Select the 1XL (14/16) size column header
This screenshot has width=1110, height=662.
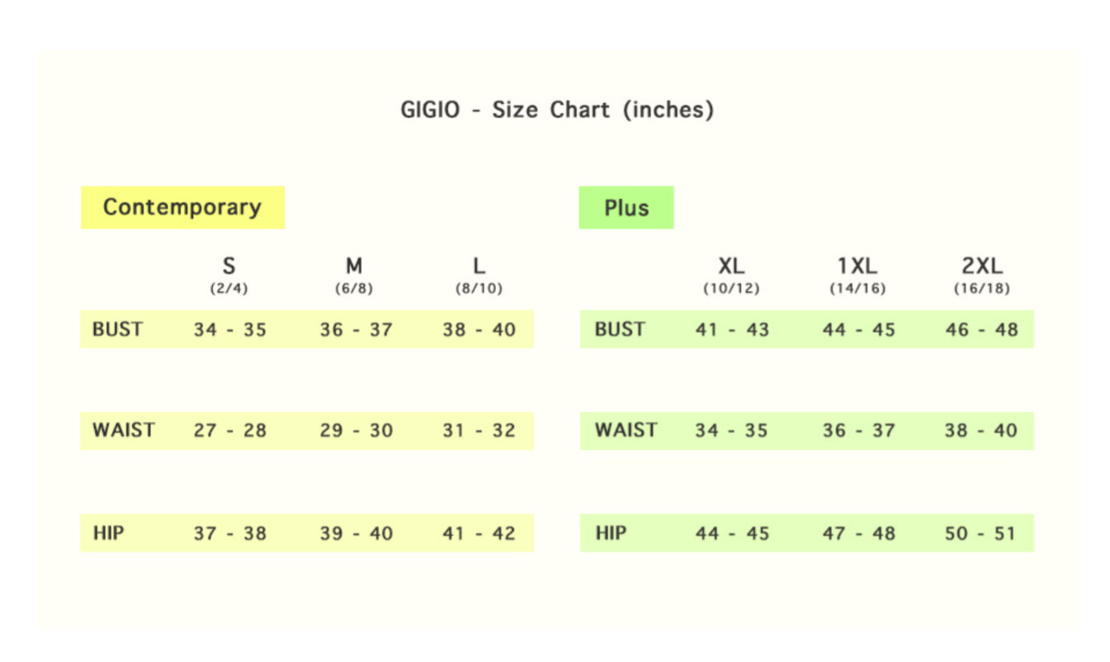pyautogui.click(x=857, y=276)
